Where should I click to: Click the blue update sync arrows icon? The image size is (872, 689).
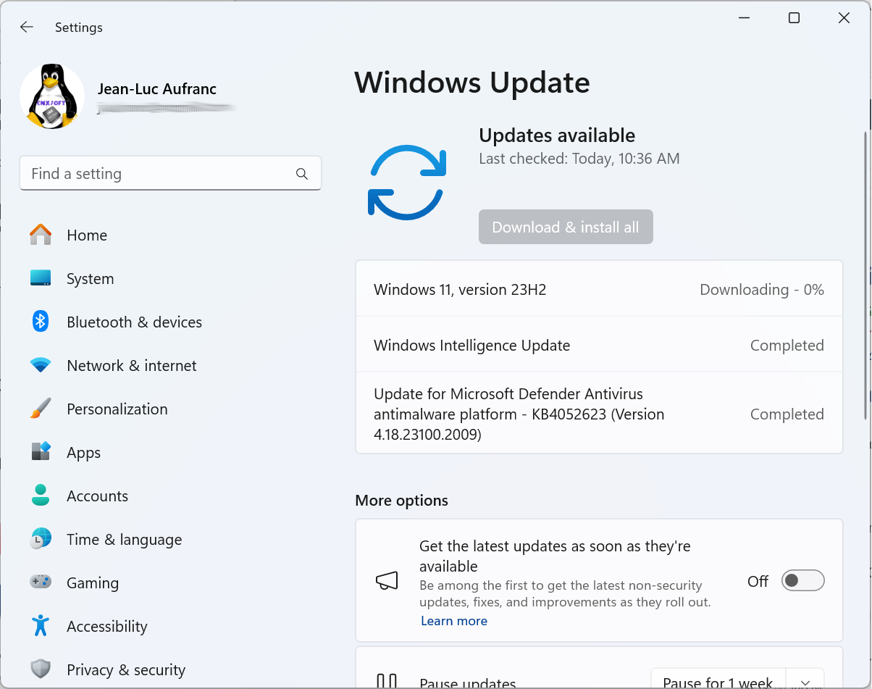(x=407, y=183)
